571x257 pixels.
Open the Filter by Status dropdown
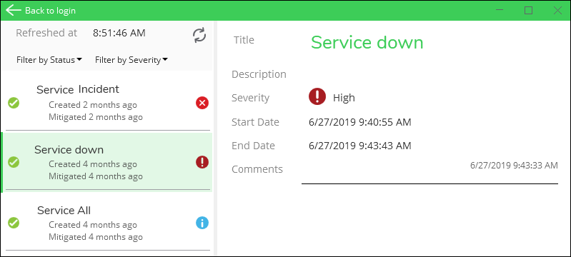click(49, 60)
